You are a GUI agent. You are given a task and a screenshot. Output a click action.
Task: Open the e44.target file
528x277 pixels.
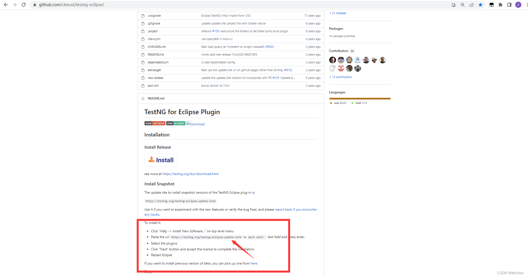pyautogui.click(x=154, y=70)
